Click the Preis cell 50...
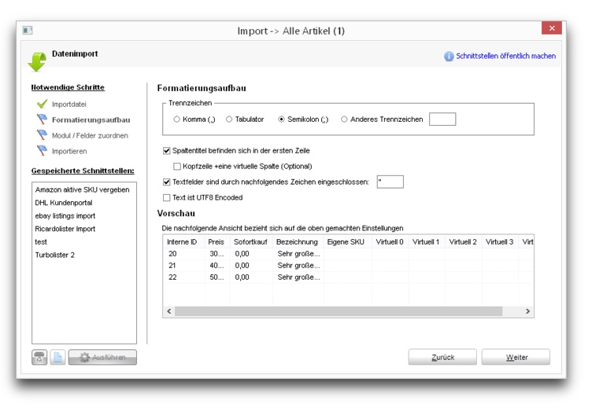This screenshot has width=614, height=412. pos(217,277)
